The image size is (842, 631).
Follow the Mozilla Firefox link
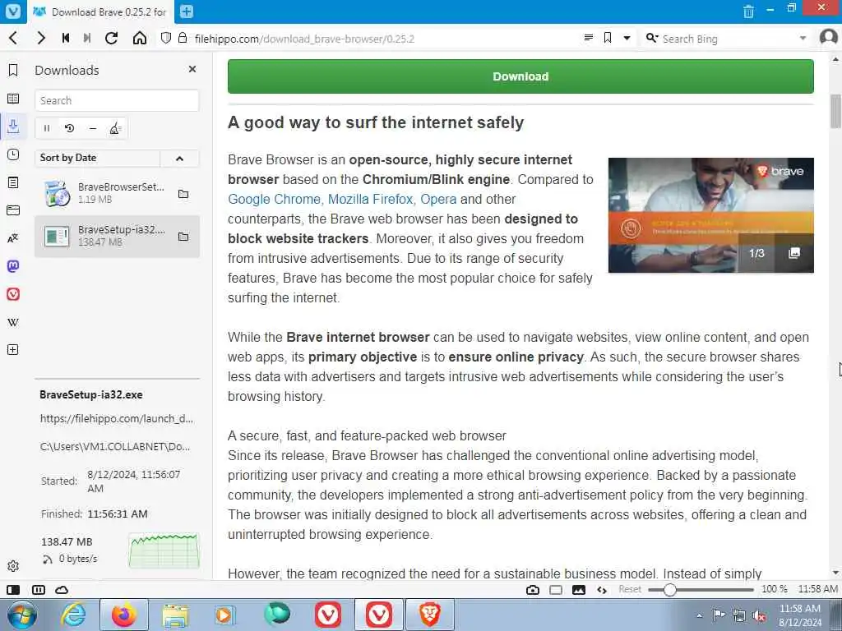[x=371, y=199]
